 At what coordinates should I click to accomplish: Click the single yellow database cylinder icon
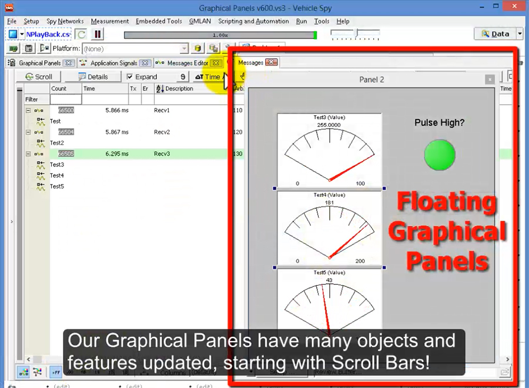coord(198,49)
